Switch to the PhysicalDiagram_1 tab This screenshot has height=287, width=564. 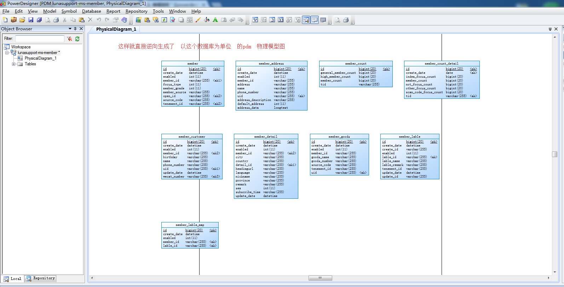pyautogui.click(x=116, y=29)
